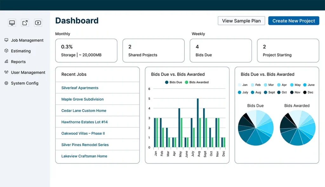
Task: Click the Estimating cube icon
Action: (x=6, y=51)
